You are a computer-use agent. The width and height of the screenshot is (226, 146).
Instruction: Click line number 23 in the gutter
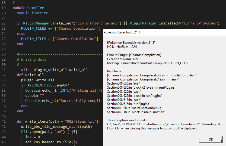coord(4,29)
